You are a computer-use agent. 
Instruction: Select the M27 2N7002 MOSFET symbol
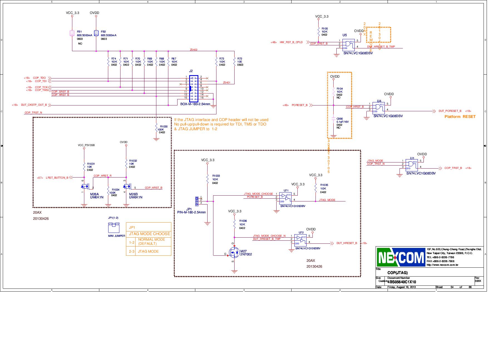234,253
